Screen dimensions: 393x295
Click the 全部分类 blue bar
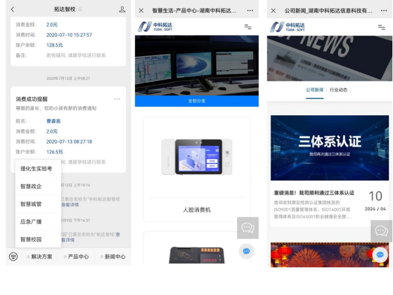pyautogui.click(x=196, y=101)
